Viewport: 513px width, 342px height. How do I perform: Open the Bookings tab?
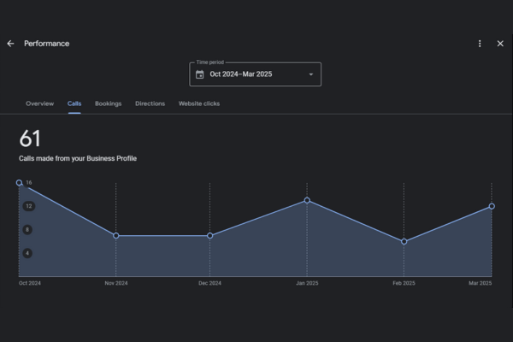[x=108, y=103]
